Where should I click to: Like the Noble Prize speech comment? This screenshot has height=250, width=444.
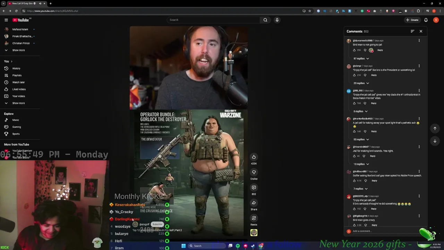354,181
